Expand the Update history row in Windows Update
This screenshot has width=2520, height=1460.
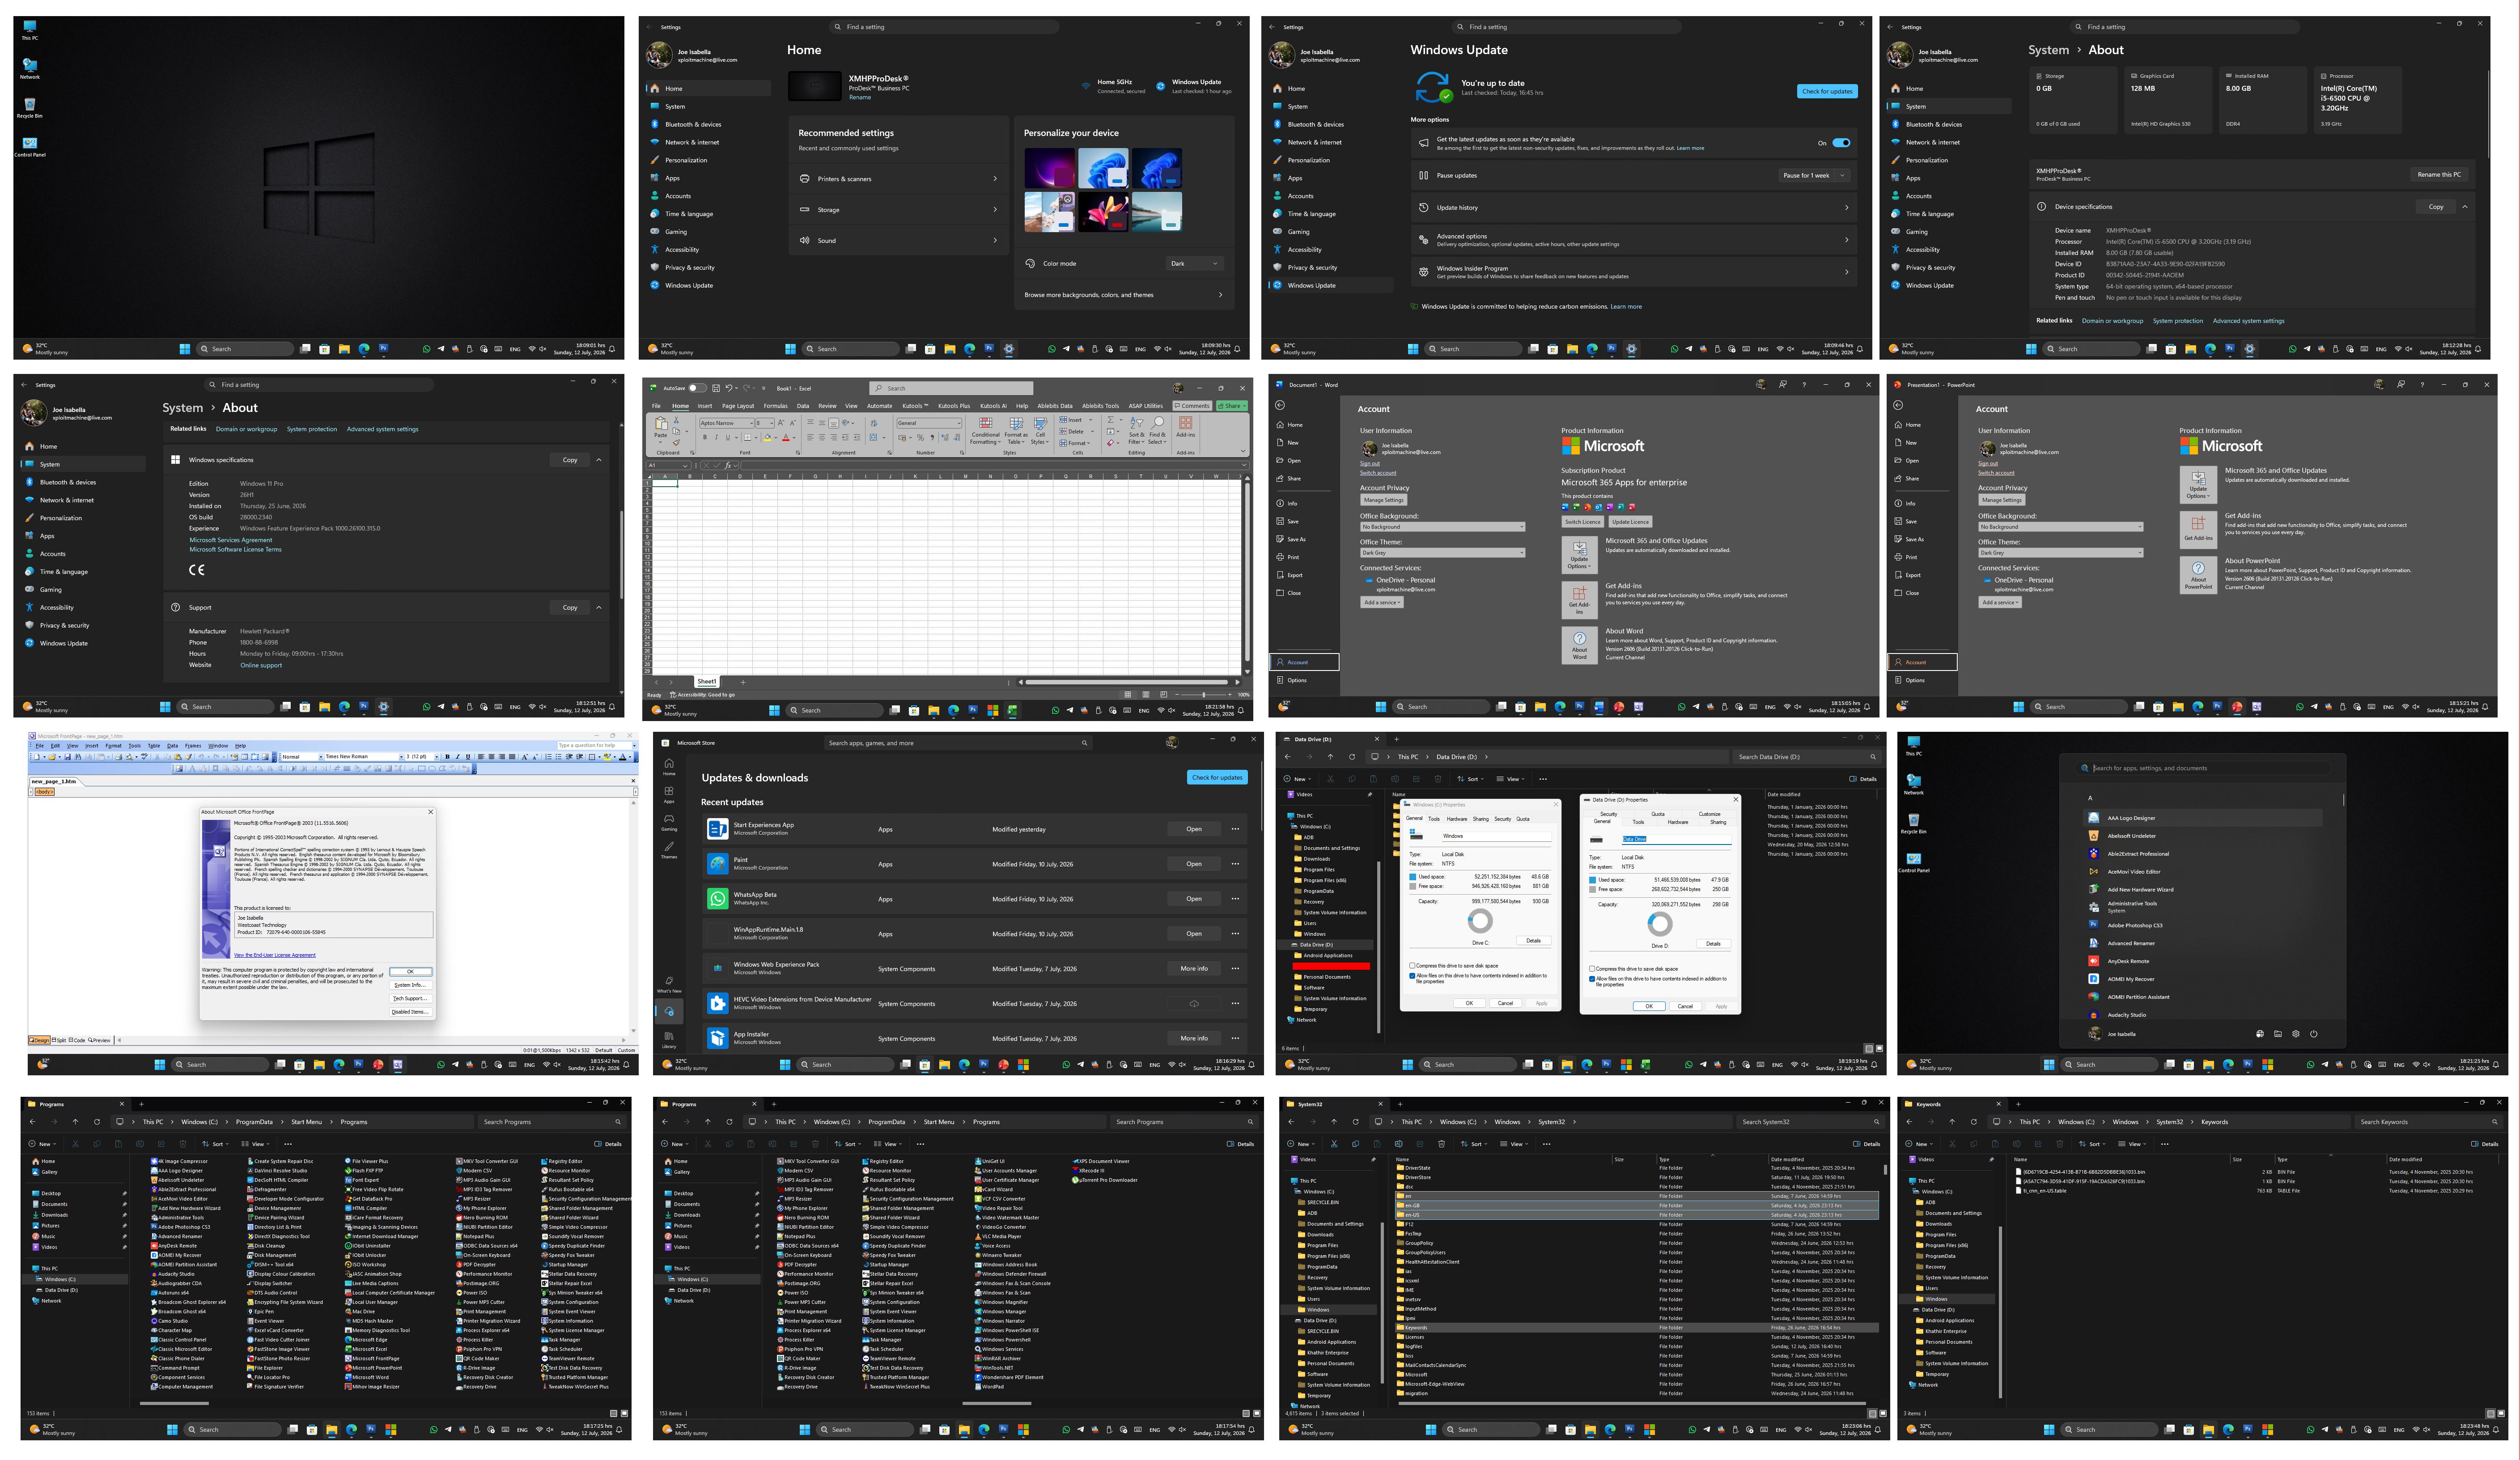[1634, 208]
